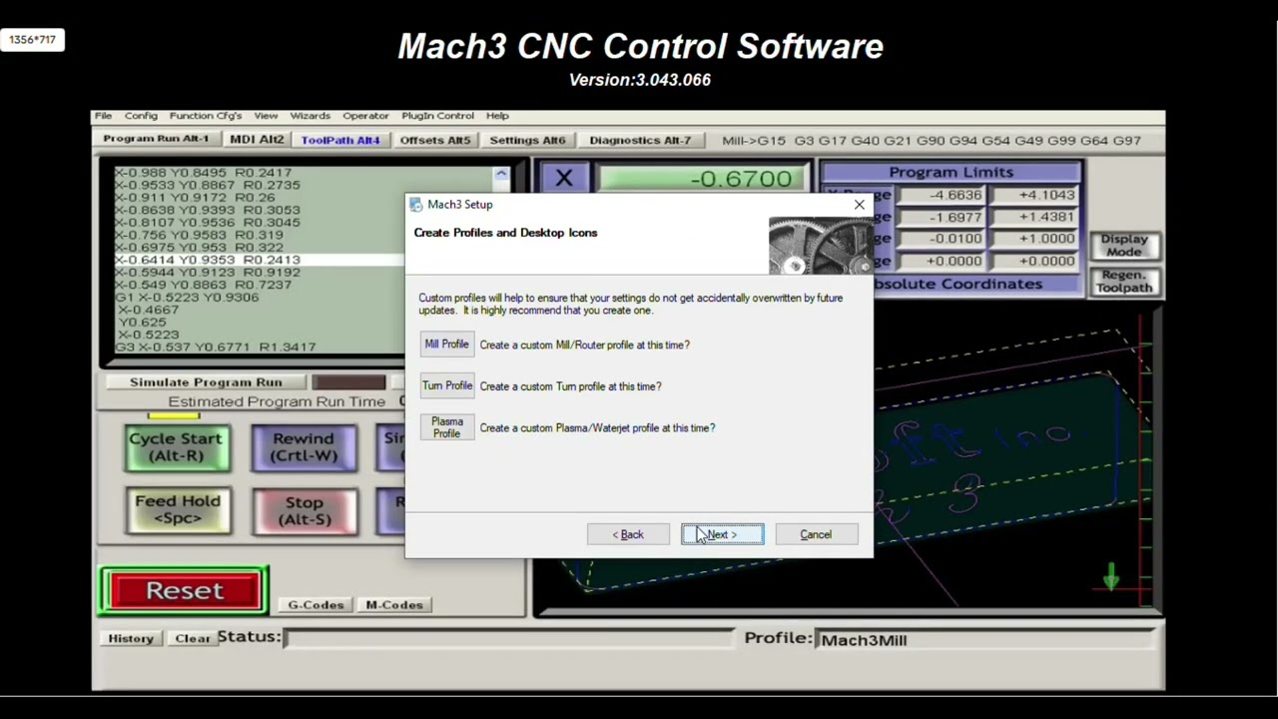Click the Turn Profile button
Viewport: 1278px width, 719px height.
(x=446, y=385)
